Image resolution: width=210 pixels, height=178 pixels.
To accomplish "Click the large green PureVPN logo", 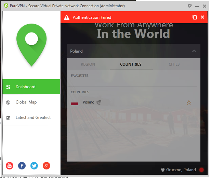I will 31,45.
